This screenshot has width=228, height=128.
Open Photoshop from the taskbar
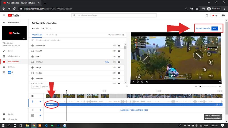coord(58,125)
